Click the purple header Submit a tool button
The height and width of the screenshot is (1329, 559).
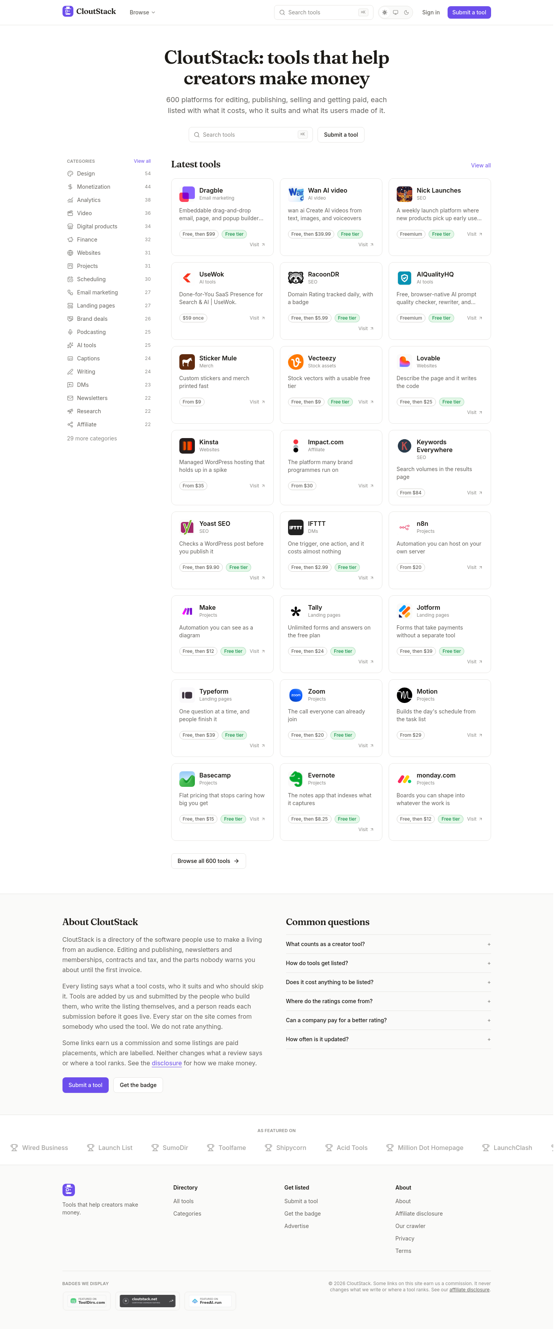click(473, 12)
